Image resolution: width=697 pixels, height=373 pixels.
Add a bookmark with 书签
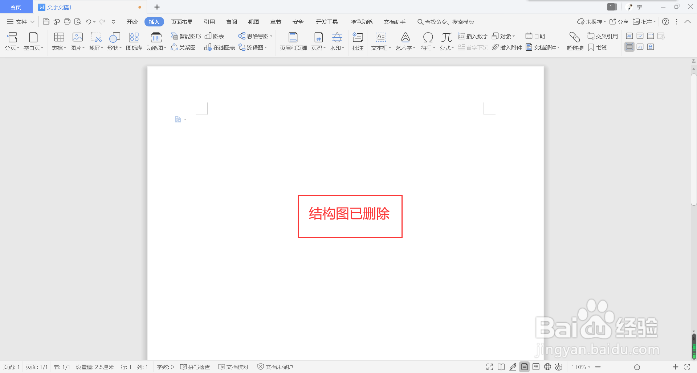(x=597, y=47)
